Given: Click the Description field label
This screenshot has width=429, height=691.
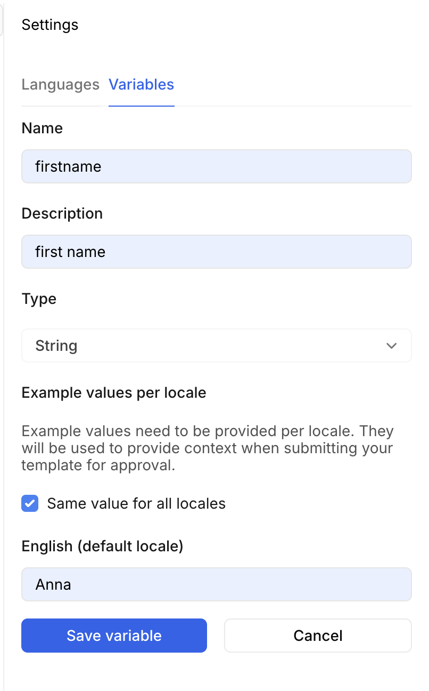Looking at the screenshot, I should tap(62, 213).
